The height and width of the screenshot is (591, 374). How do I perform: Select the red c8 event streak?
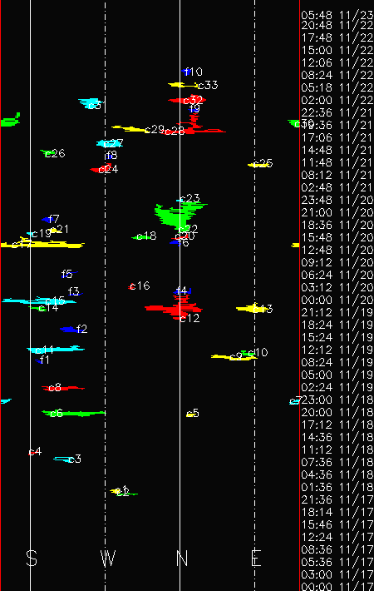[63, 388]
